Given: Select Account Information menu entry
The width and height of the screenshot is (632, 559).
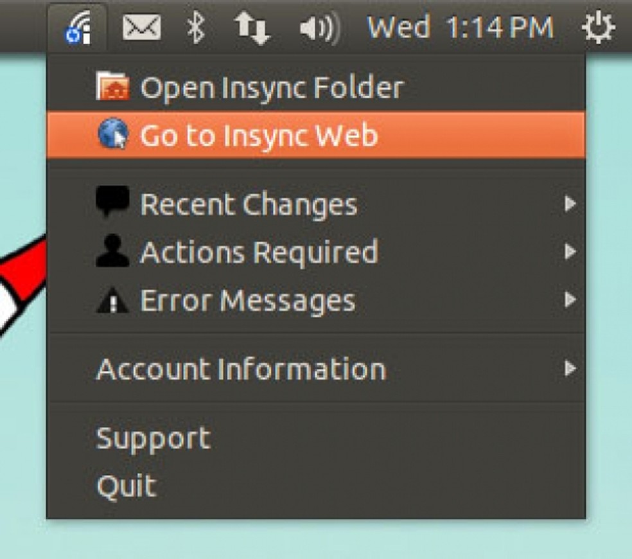Looking at the screenshot, I should tap(241, 369).
